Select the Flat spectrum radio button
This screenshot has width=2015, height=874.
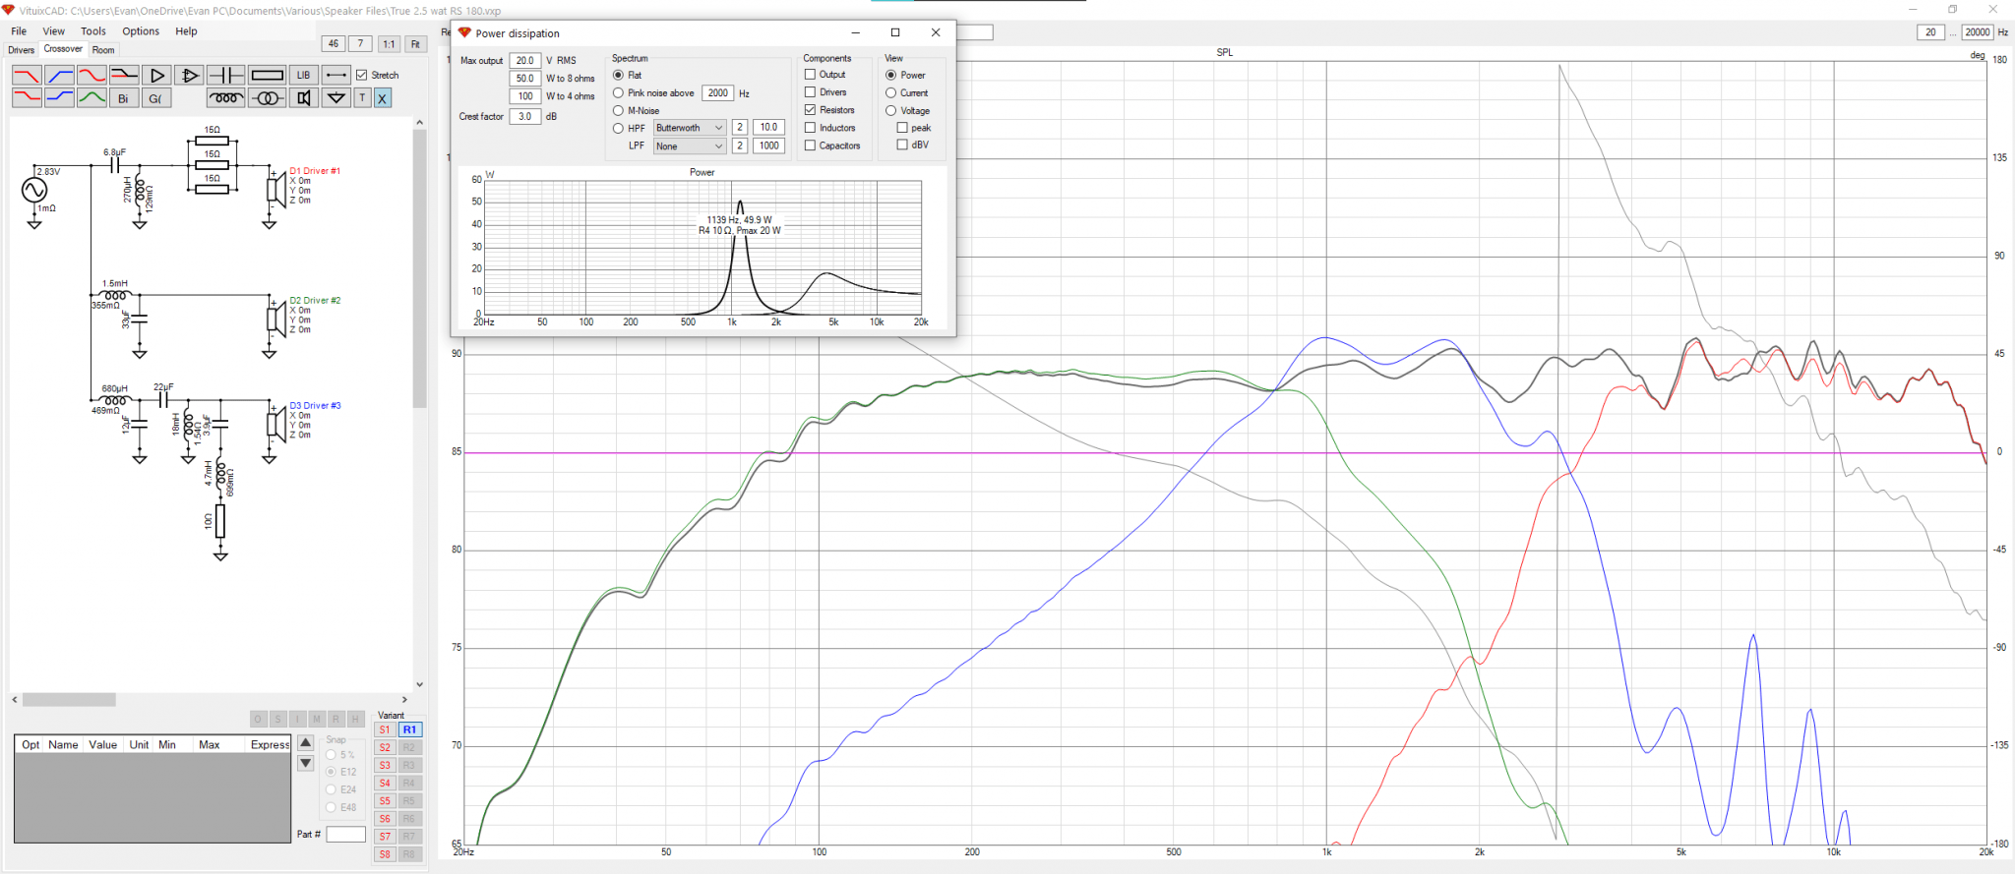tap(618, 75)
